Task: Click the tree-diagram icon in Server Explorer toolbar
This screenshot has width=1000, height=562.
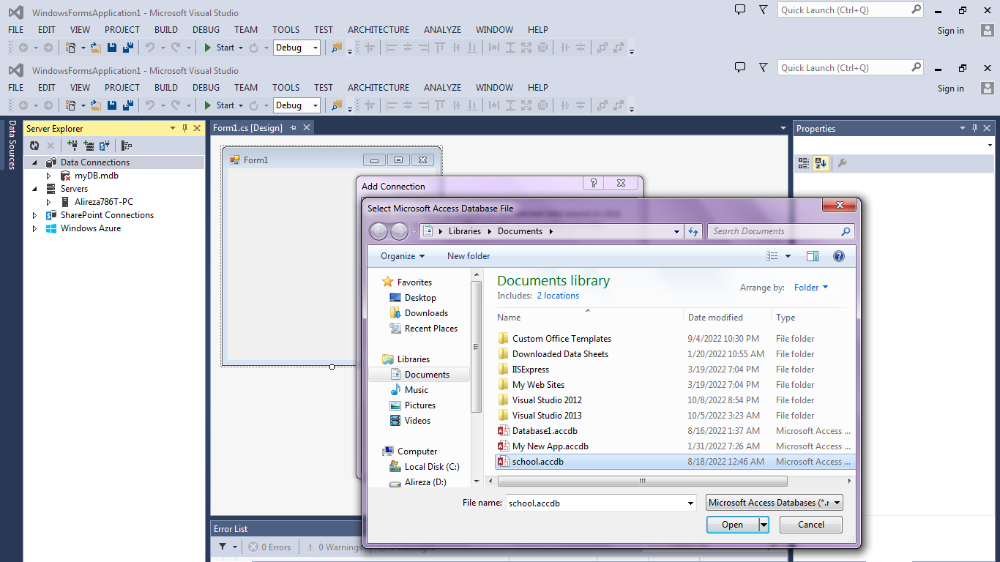Action: click(127, 146)
